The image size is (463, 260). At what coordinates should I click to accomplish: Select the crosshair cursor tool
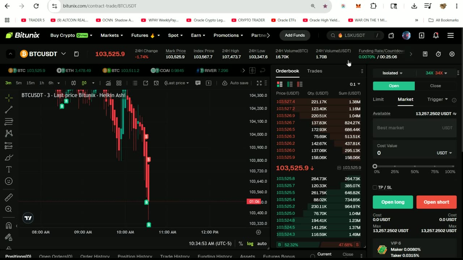coord(9,97)
